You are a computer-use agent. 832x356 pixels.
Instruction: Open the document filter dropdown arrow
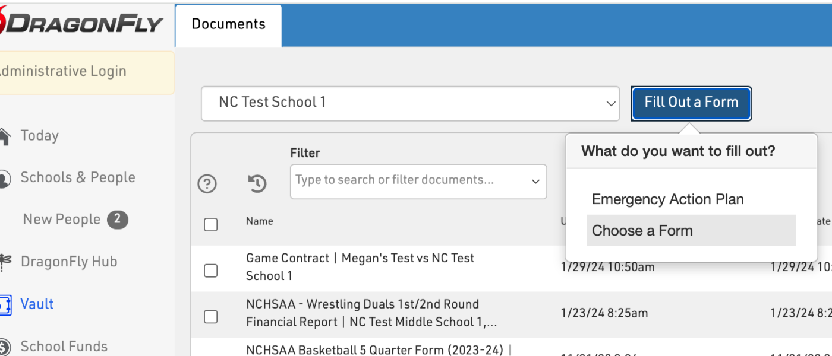535,182
